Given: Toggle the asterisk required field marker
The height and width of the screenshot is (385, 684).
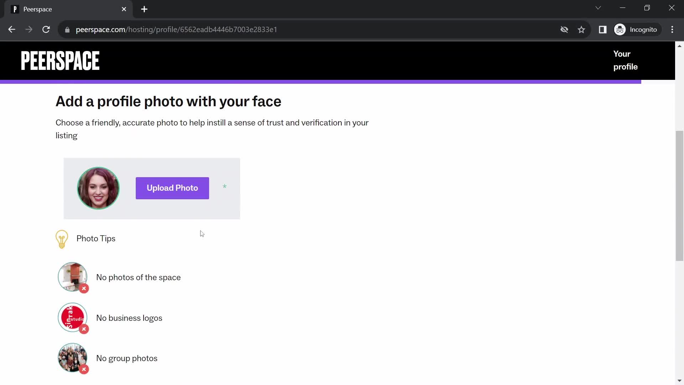Looking at the screenshot, I should [x=224, y=187].
